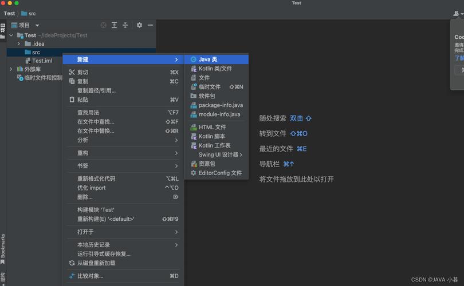
Task: Select 粘贴 from the context menu
Action: coord(123,100)
